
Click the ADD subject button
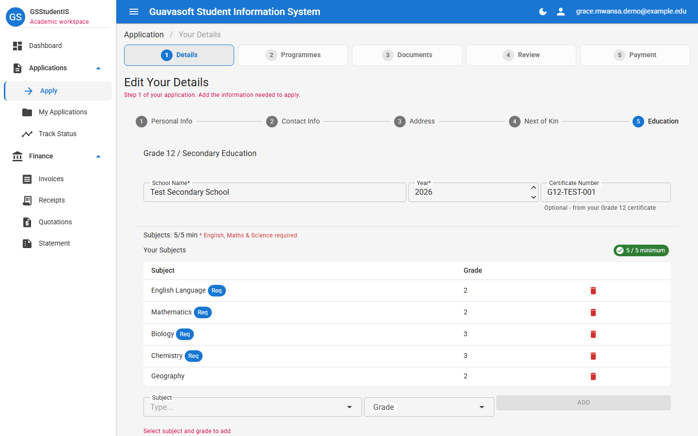point(584,403)
